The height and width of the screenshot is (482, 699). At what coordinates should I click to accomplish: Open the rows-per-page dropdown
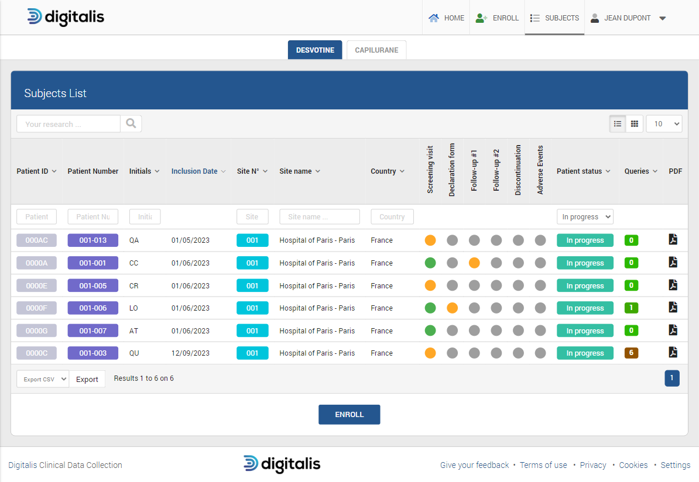(664, 124)
